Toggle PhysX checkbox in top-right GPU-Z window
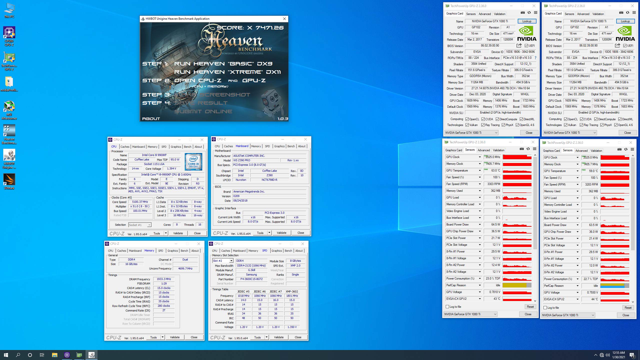 [x=602, y=125]
